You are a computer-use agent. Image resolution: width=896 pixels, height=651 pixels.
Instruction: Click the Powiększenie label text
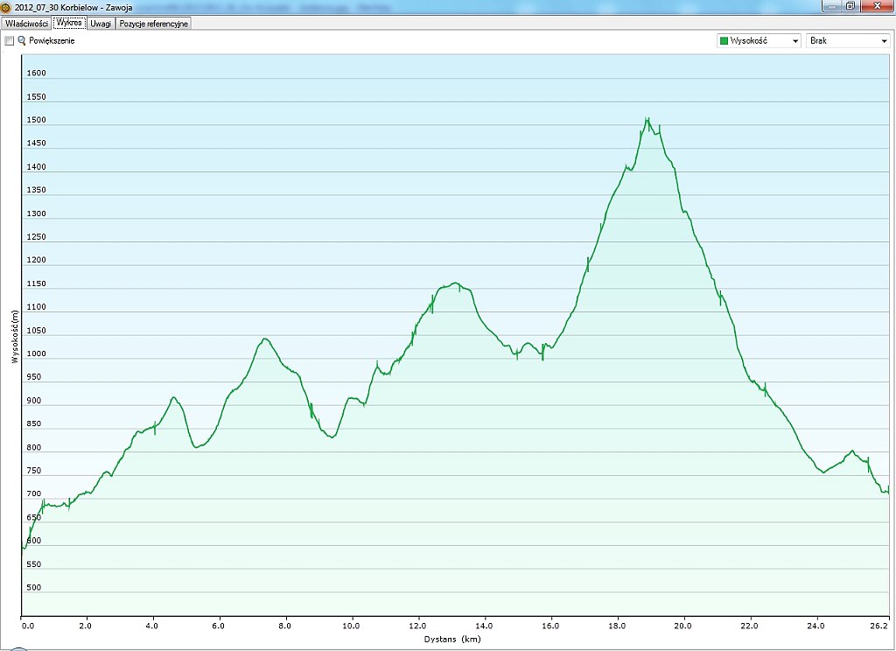(x=52, y=41)
